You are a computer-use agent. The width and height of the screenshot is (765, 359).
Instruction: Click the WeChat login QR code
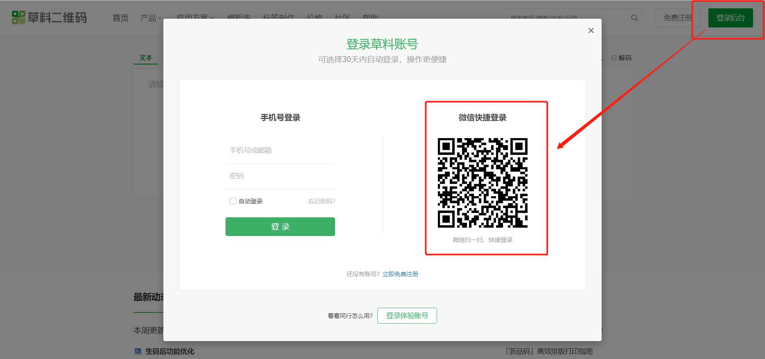tap(483, 183)
